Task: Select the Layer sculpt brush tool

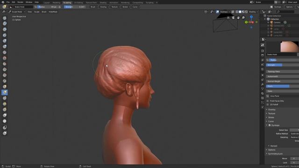Action: (5, 35)
